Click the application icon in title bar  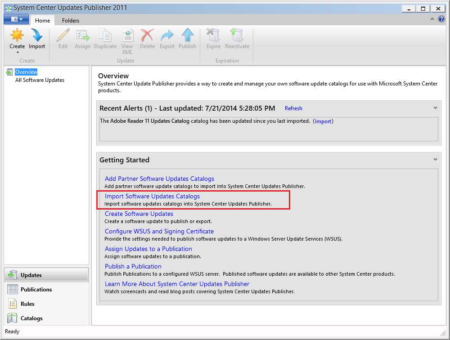(9, 8)
